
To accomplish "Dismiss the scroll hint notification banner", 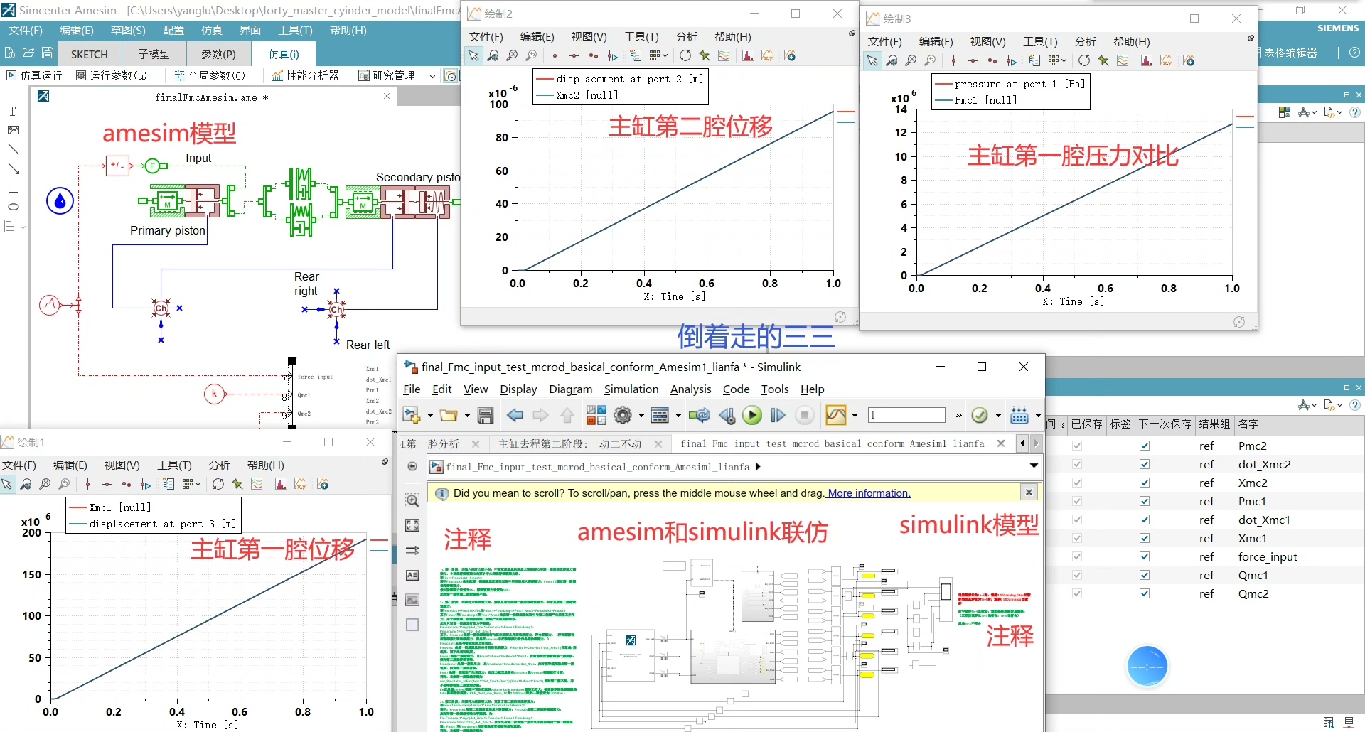I will (x=1029, y=492).
